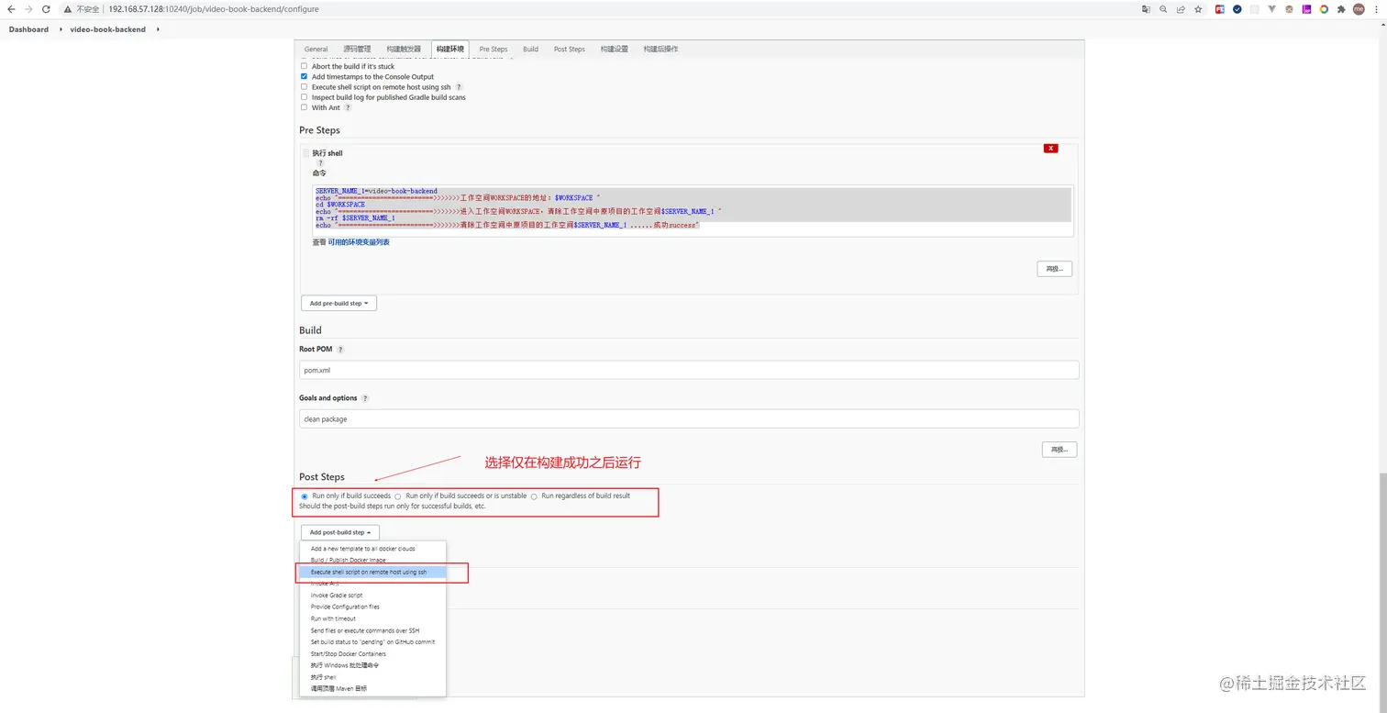Open help icon under 执行 shell heading
This screenshot has width=1387, height=713.
tap(320, 163)
